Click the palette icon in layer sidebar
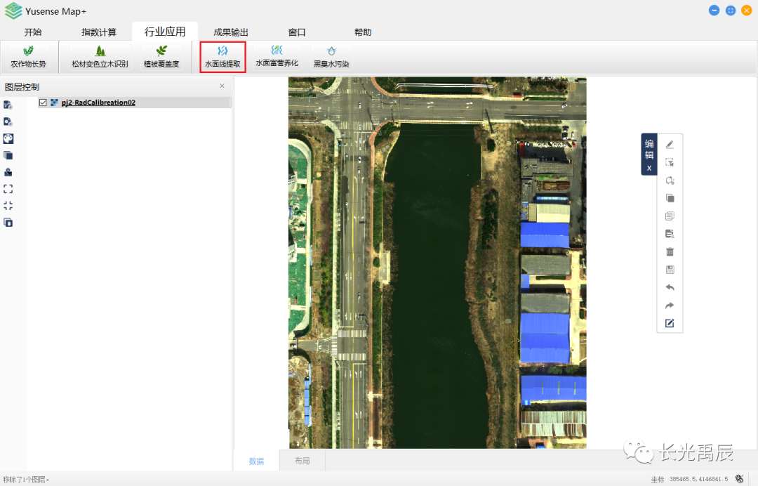 pos(8,138)
